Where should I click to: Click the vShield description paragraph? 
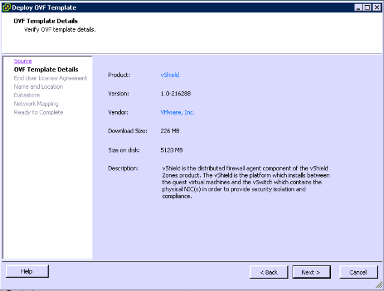click(246, 182)
